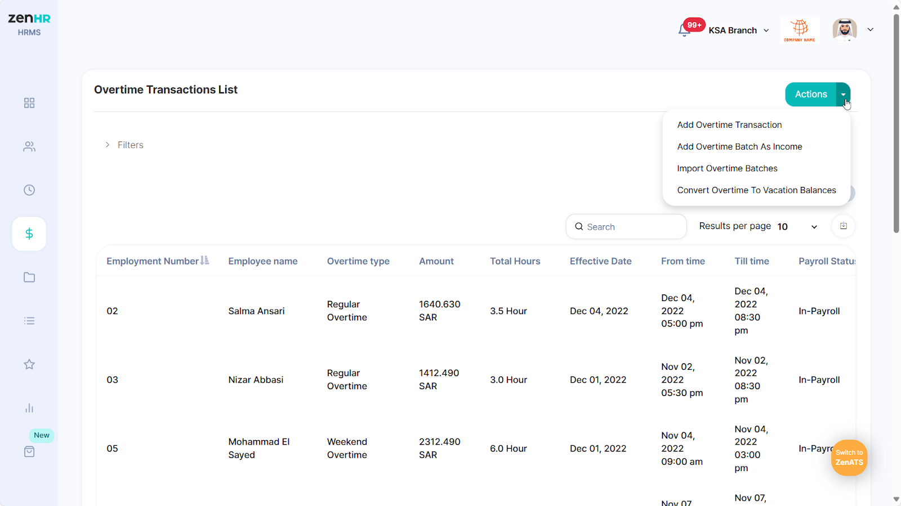Click employment number 03
The width and height of the screenshot is (901, 506).
[112, 380]
